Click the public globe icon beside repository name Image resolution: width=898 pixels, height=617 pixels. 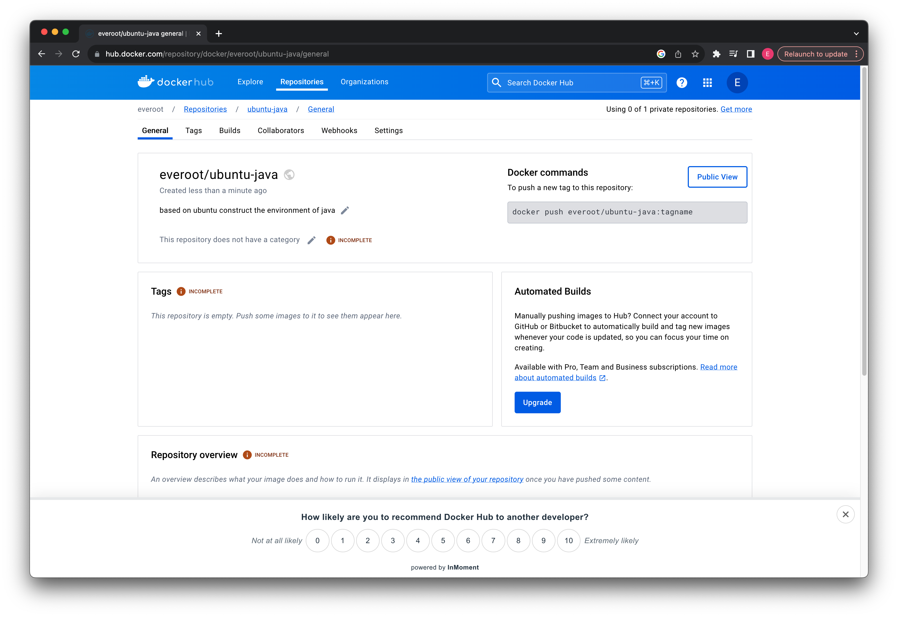(x=289, y=175)
